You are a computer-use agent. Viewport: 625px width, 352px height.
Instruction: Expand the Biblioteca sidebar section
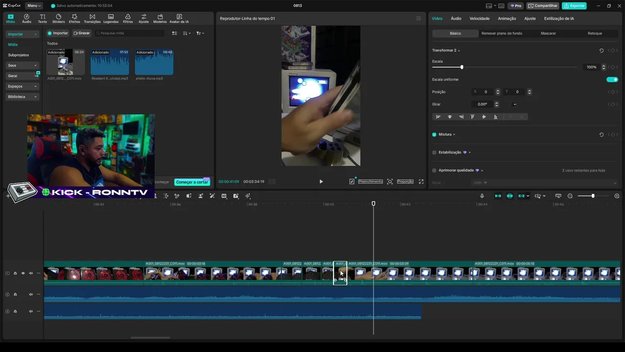click(35, 97)
